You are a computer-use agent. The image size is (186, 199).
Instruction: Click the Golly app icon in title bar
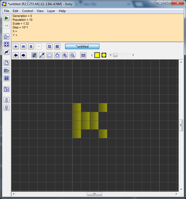pyautogui.click(x=4, y=4)
